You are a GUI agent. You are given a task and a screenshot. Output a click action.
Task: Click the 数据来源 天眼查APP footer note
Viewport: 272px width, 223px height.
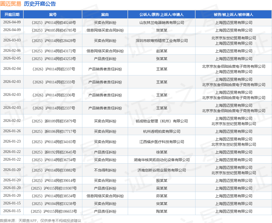tap(41, 221)
